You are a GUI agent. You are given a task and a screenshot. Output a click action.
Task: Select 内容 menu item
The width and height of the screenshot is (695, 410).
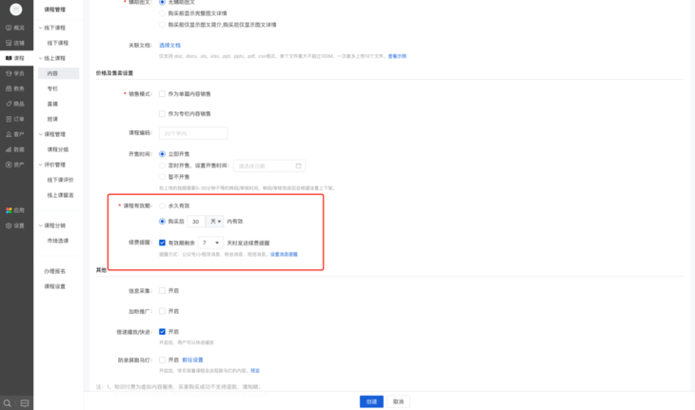click(58, 73)
